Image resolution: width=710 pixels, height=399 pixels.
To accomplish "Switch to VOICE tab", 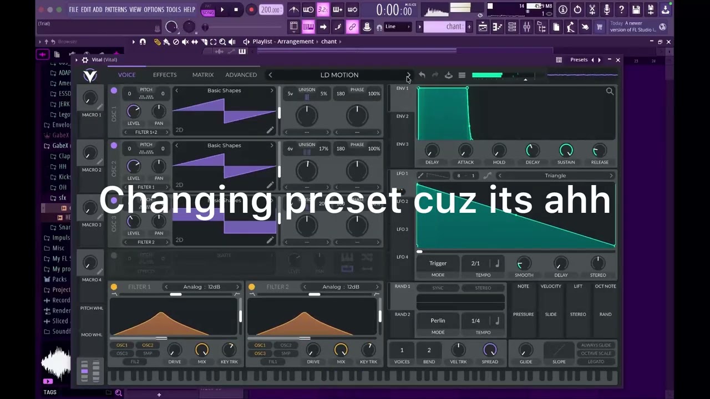I will coord(126,75).
